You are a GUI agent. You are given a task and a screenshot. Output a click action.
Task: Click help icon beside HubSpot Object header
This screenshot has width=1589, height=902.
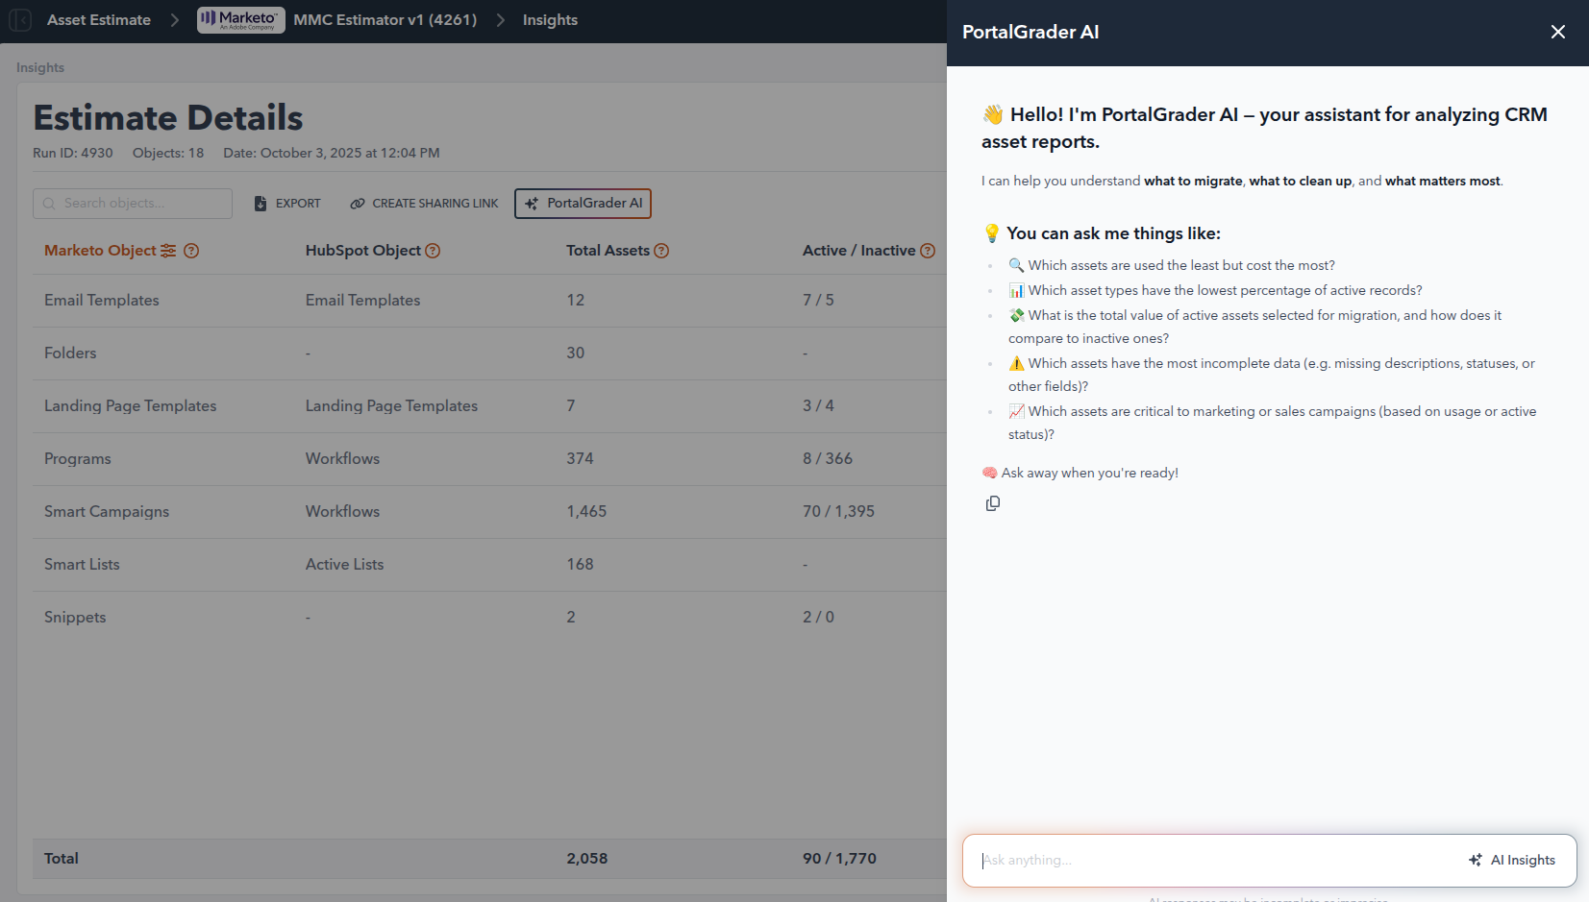433,251
